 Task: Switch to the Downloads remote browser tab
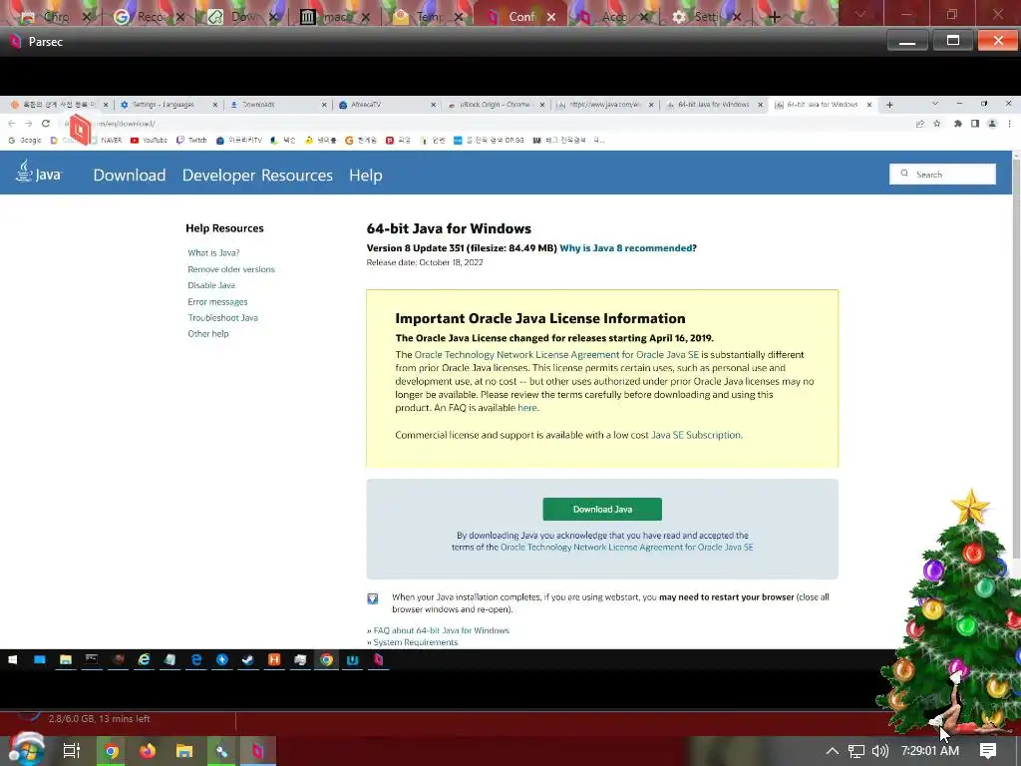[258, 104]
